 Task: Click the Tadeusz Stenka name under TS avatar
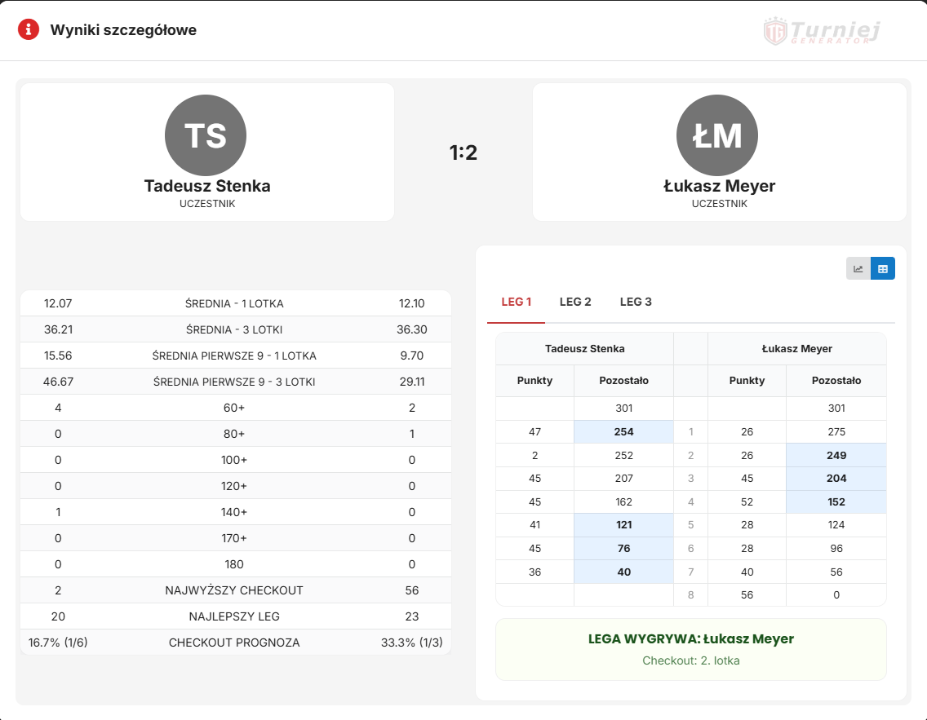click(x=207, y=186)
